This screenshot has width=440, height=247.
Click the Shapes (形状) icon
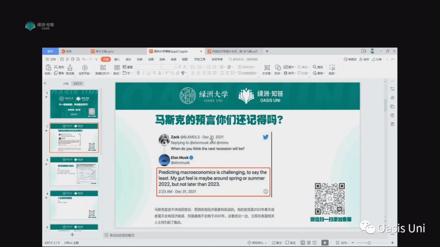[x=278, y=67]
